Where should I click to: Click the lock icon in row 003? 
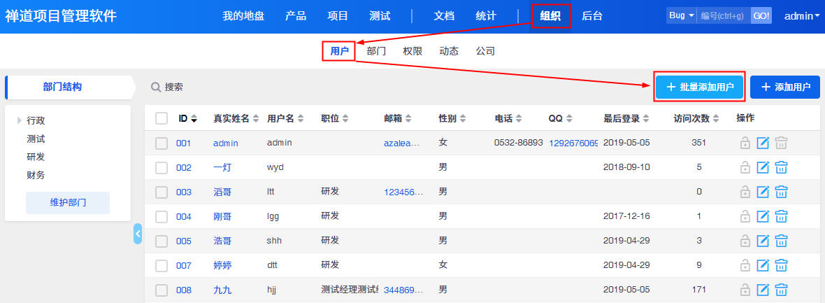[745, 192]
